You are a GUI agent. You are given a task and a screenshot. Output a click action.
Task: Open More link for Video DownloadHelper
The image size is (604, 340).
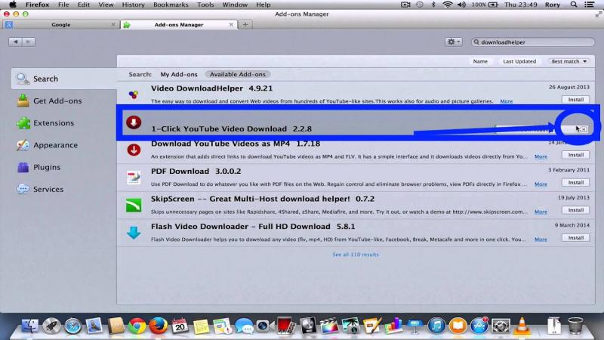click(x=506, y=101)
